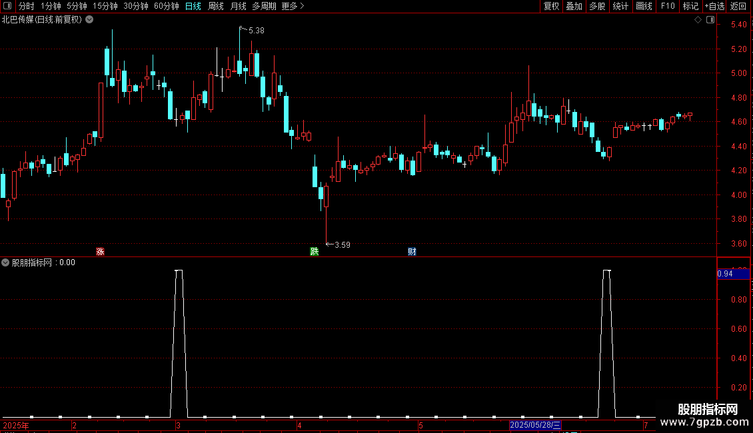The height and width of the screenshot is (433, 753).
Task: Click the 北巴传媒(日线.前复权) title text
Action: pyautogui.click(x=42, y=20)
